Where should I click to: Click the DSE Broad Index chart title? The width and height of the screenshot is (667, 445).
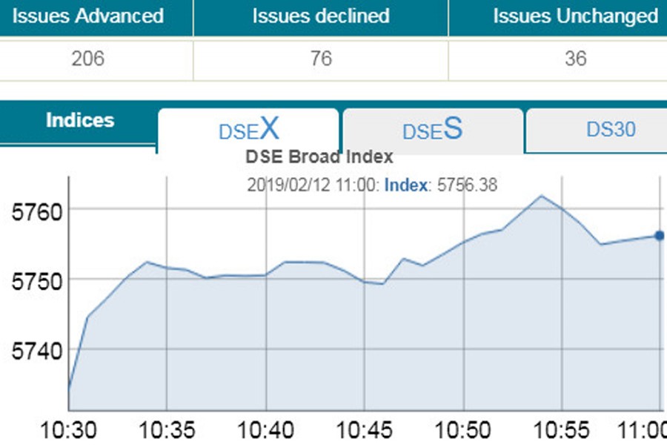pyautogui.click(x=319, y=156)
